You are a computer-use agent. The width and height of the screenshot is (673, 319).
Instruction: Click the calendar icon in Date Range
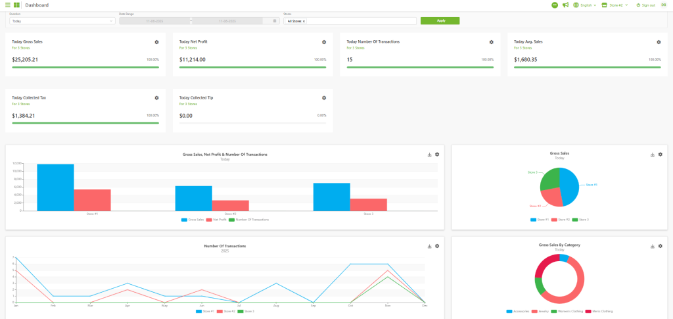point(275,21)
